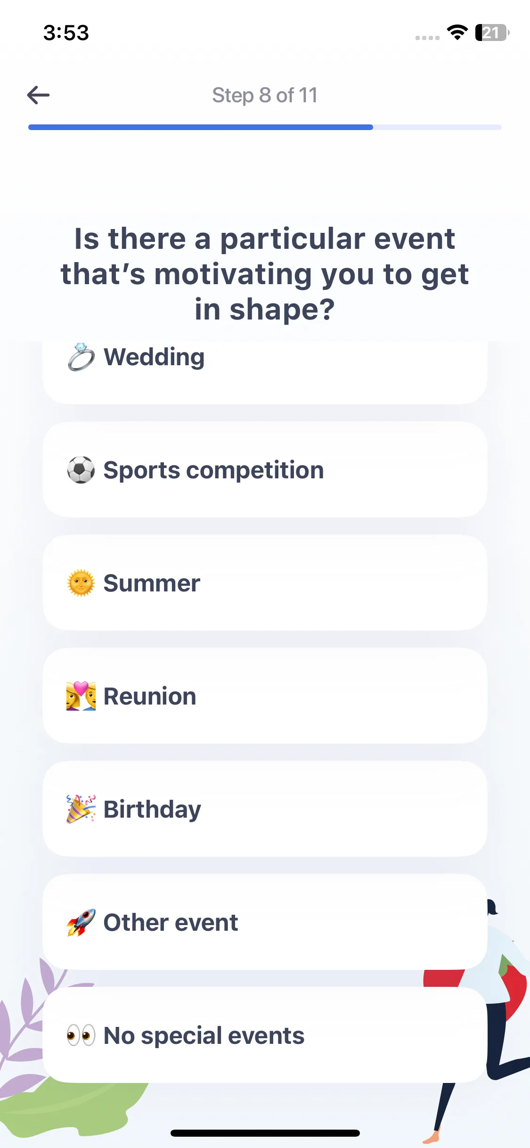Tap the home indicator bar
Screen dimensions: 530x1148
(x=265, y=1133)
